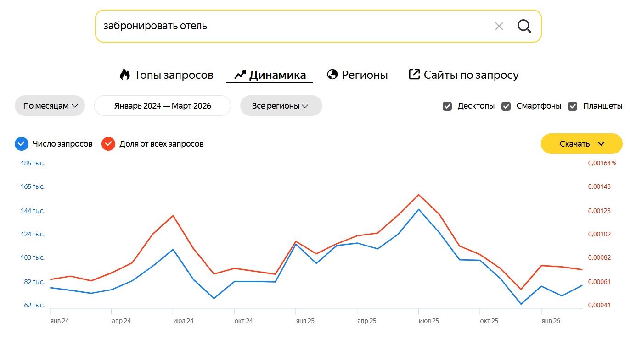Click the 62 тыс. left axis value
636x339 pixels.
[34, 305]
